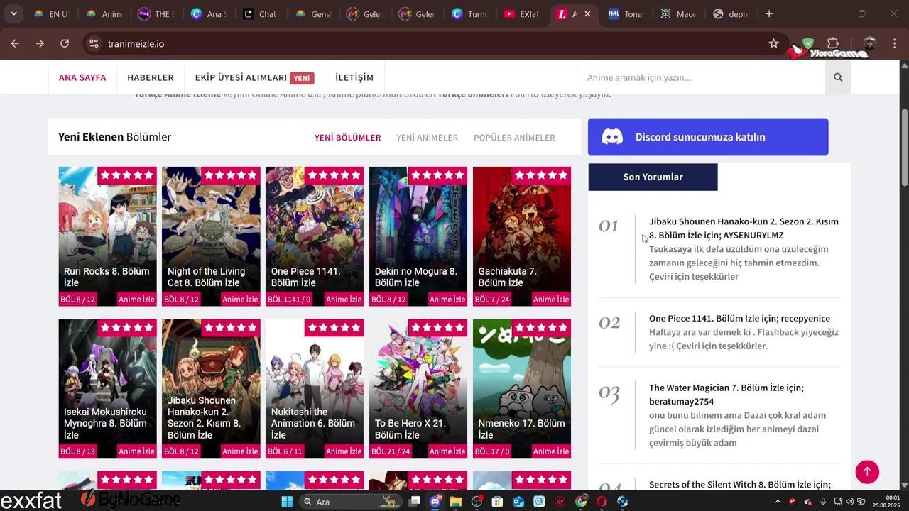Open Jibaku Shounen Hanako-kun comment link
The image size is (909, 511).
coord(744,229)
